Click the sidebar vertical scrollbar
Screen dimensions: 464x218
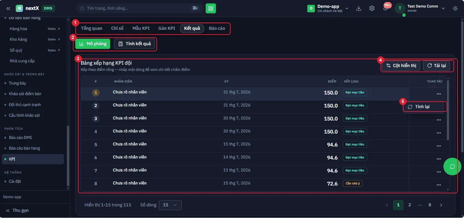pos(68,155)
